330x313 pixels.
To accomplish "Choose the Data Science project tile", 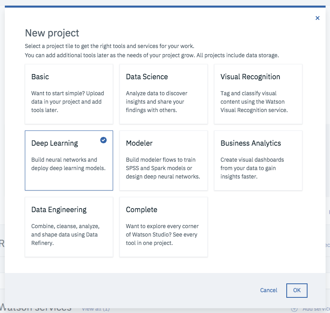I will [164, 94].
